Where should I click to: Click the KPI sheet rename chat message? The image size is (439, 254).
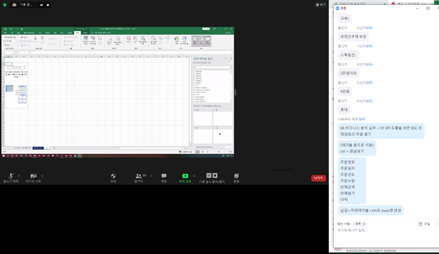(367, 210)
